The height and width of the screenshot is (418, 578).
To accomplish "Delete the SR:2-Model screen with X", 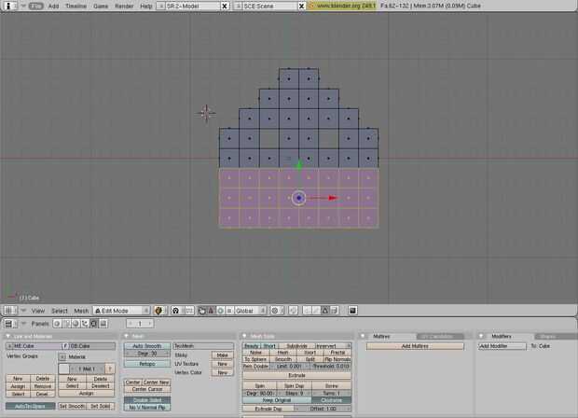I will pyautogui.click(x=224, y=7).
